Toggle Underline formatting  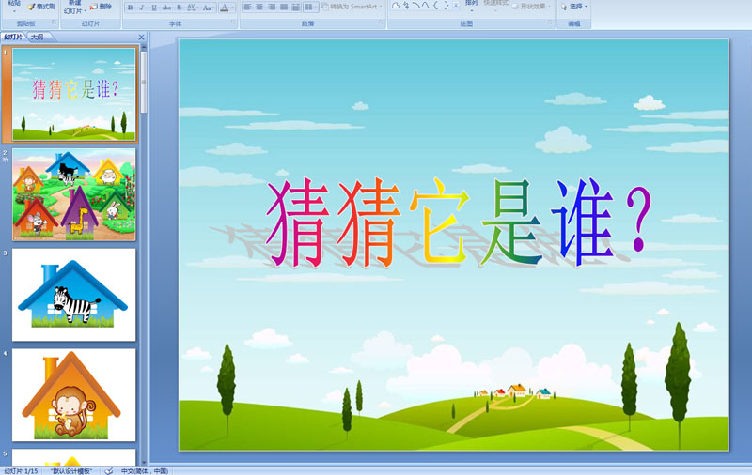[x=154, y=8]
